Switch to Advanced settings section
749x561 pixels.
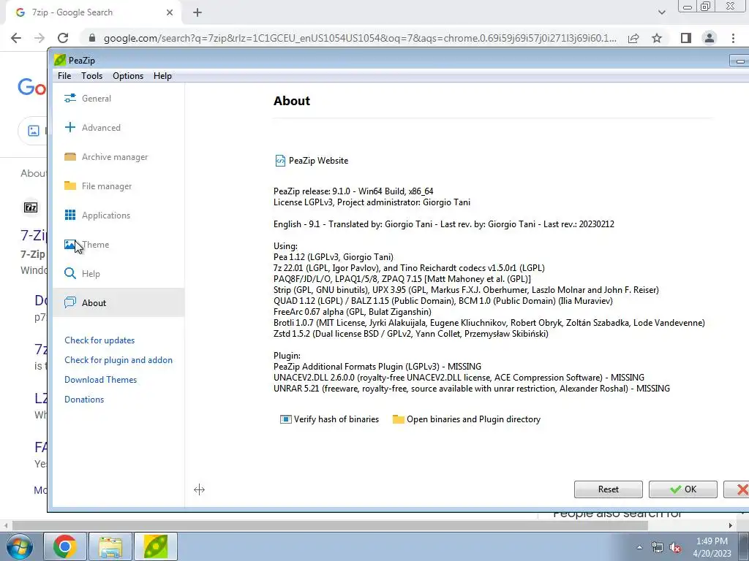coord(118,127)
